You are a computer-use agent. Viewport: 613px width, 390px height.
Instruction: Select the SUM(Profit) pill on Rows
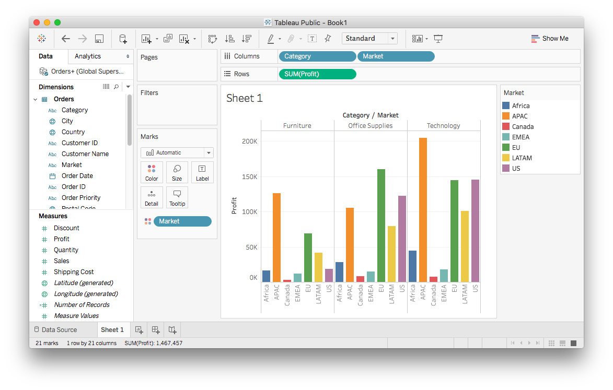coord(317,74)
